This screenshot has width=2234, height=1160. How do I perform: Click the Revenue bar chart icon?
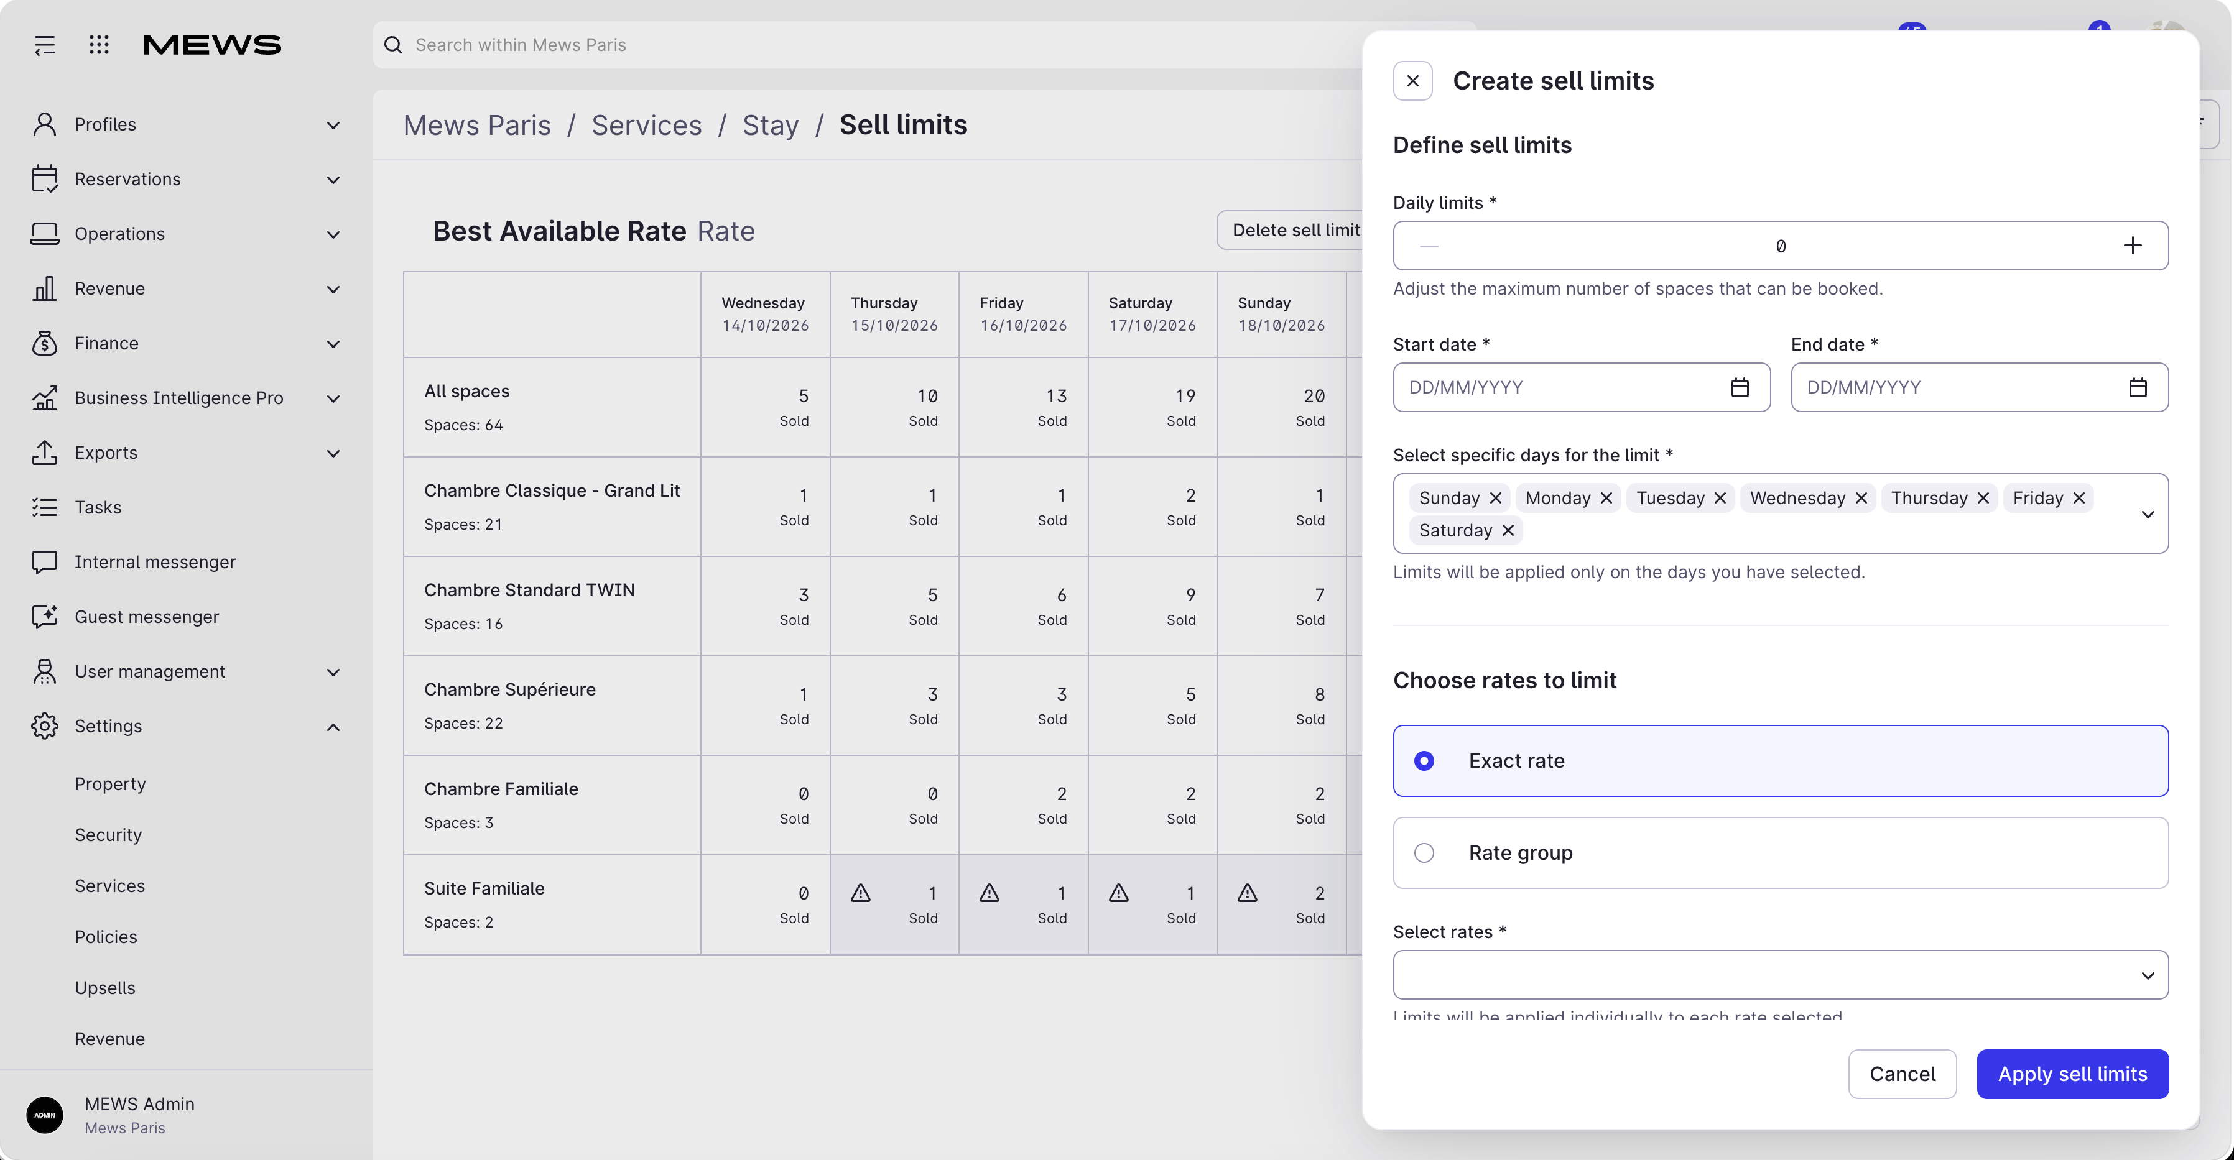(44, 288)
